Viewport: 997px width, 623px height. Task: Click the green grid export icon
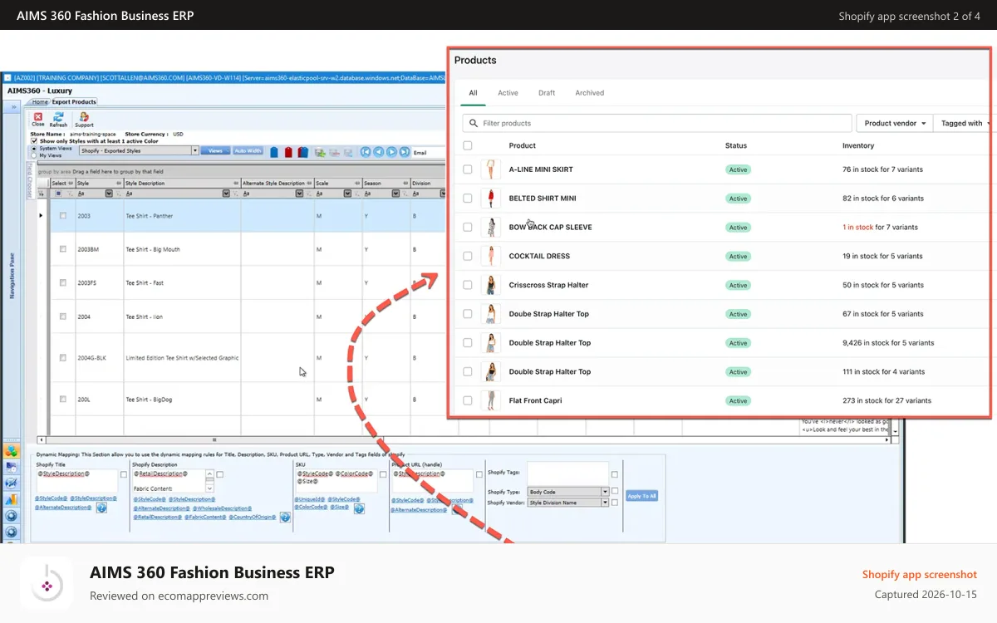[318, 152]
